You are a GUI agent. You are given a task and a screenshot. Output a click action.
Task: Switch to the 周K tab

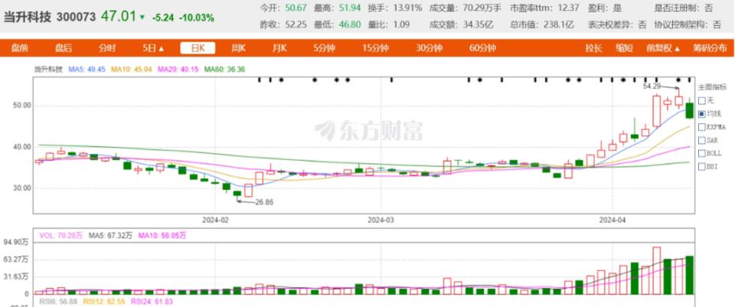239,47
